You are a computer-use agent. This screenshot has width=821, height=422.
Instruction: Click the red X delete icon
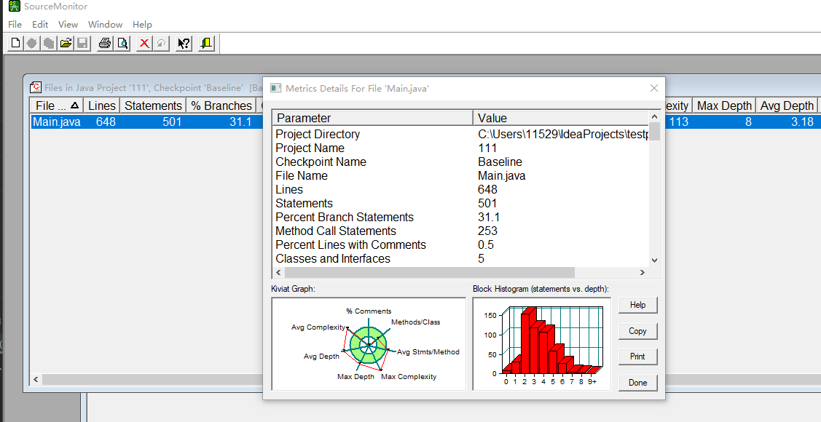(143, 43)
